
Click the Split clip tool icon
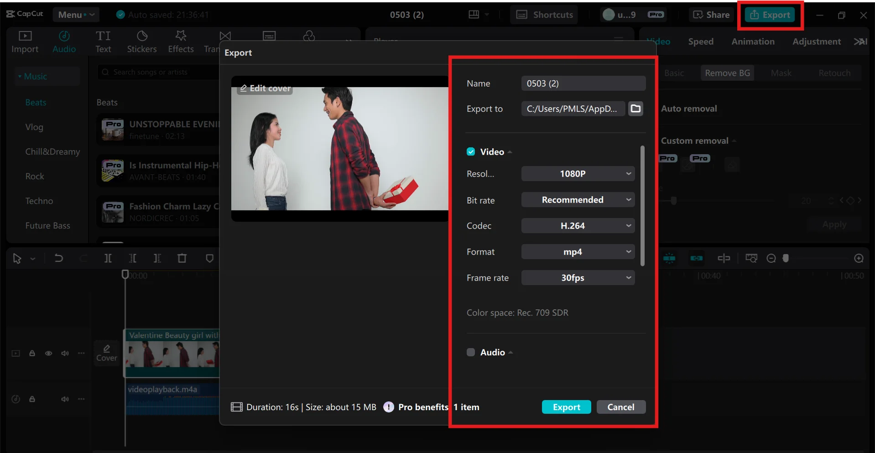pyautogui.click(x=108, y=259)
